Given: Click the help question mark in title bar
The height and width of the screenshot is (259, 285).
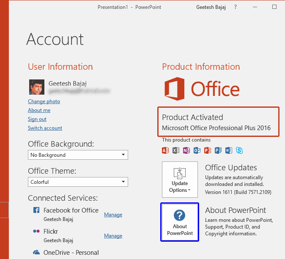Looking at the screenshot, I should pyautogui.click(x=236, y=7).
